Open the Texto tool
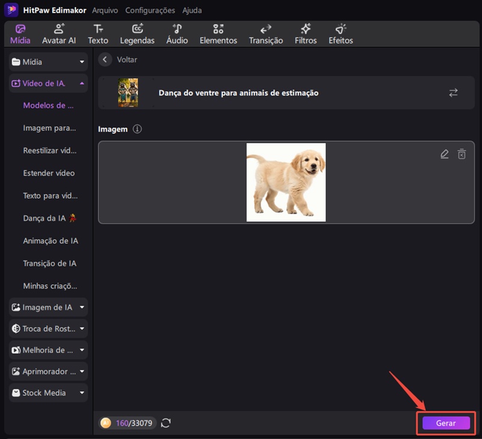 (x=98, y=33)
